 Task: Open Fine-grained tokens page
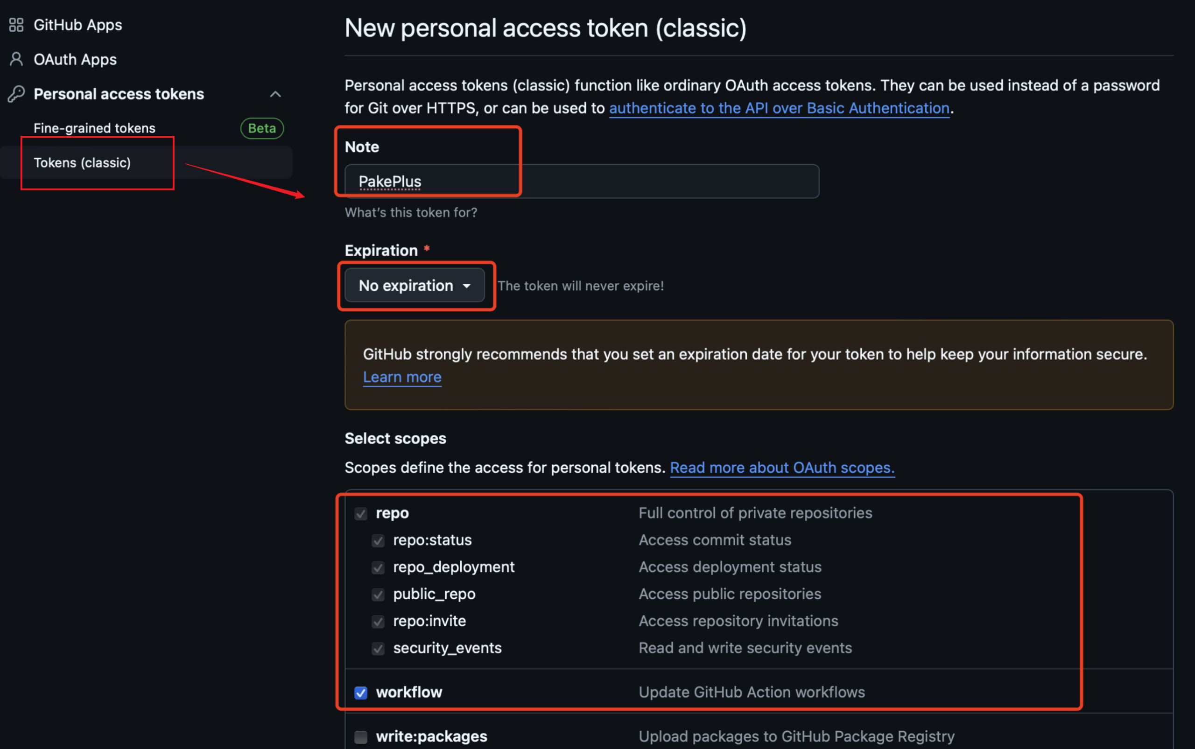[x=95, y=128]
